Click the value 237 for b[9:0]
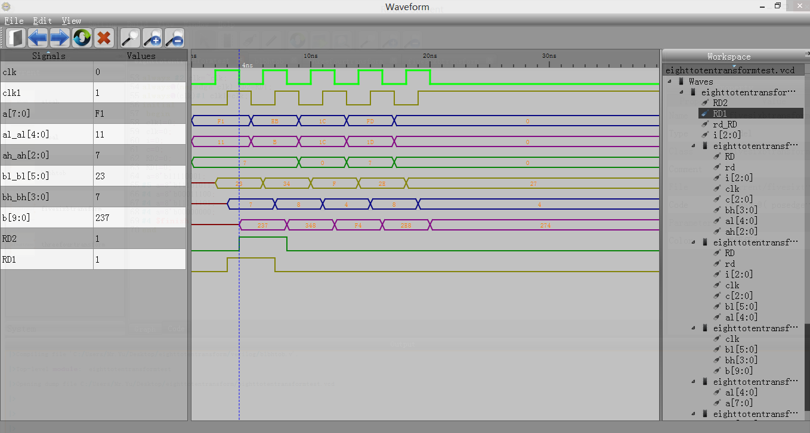 [102, 218]
